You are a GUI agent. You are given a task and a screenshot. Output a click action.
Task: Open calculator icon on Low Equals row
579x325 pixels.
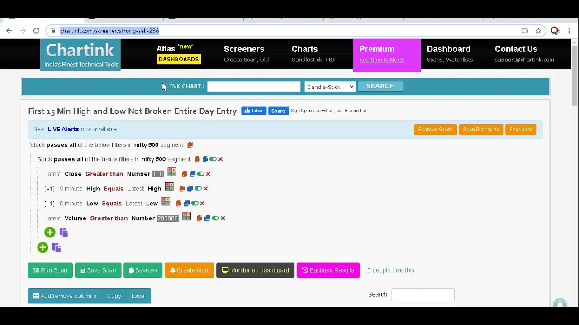166,202
